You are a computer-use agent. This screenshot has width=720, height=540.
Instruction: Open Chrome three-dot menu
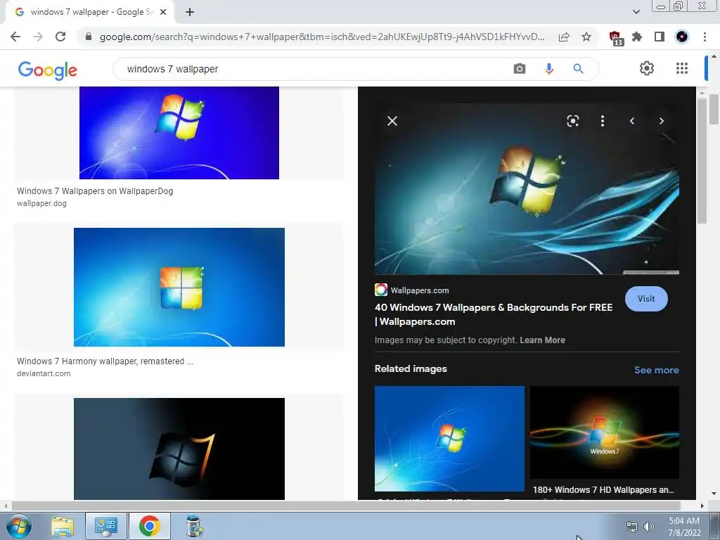[705, 37]
